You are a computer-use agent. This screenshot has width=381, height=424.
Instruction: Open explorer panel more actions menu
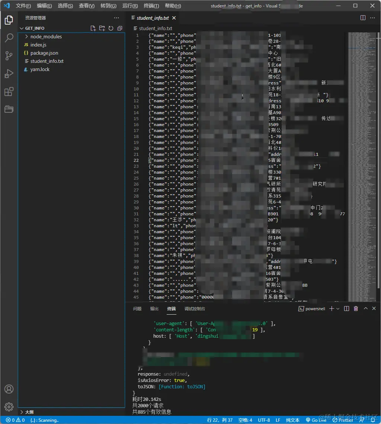(x=116, y=18)
